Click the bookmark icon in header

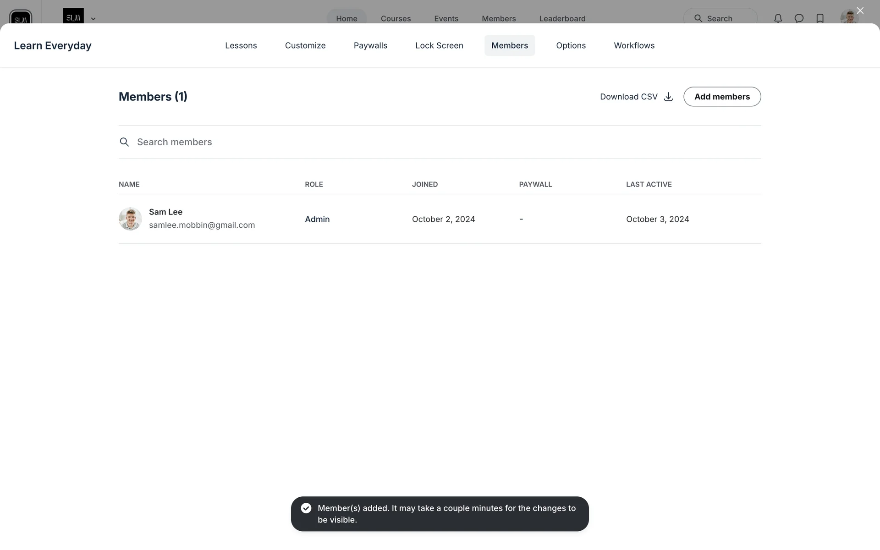[x=820, y=18]
